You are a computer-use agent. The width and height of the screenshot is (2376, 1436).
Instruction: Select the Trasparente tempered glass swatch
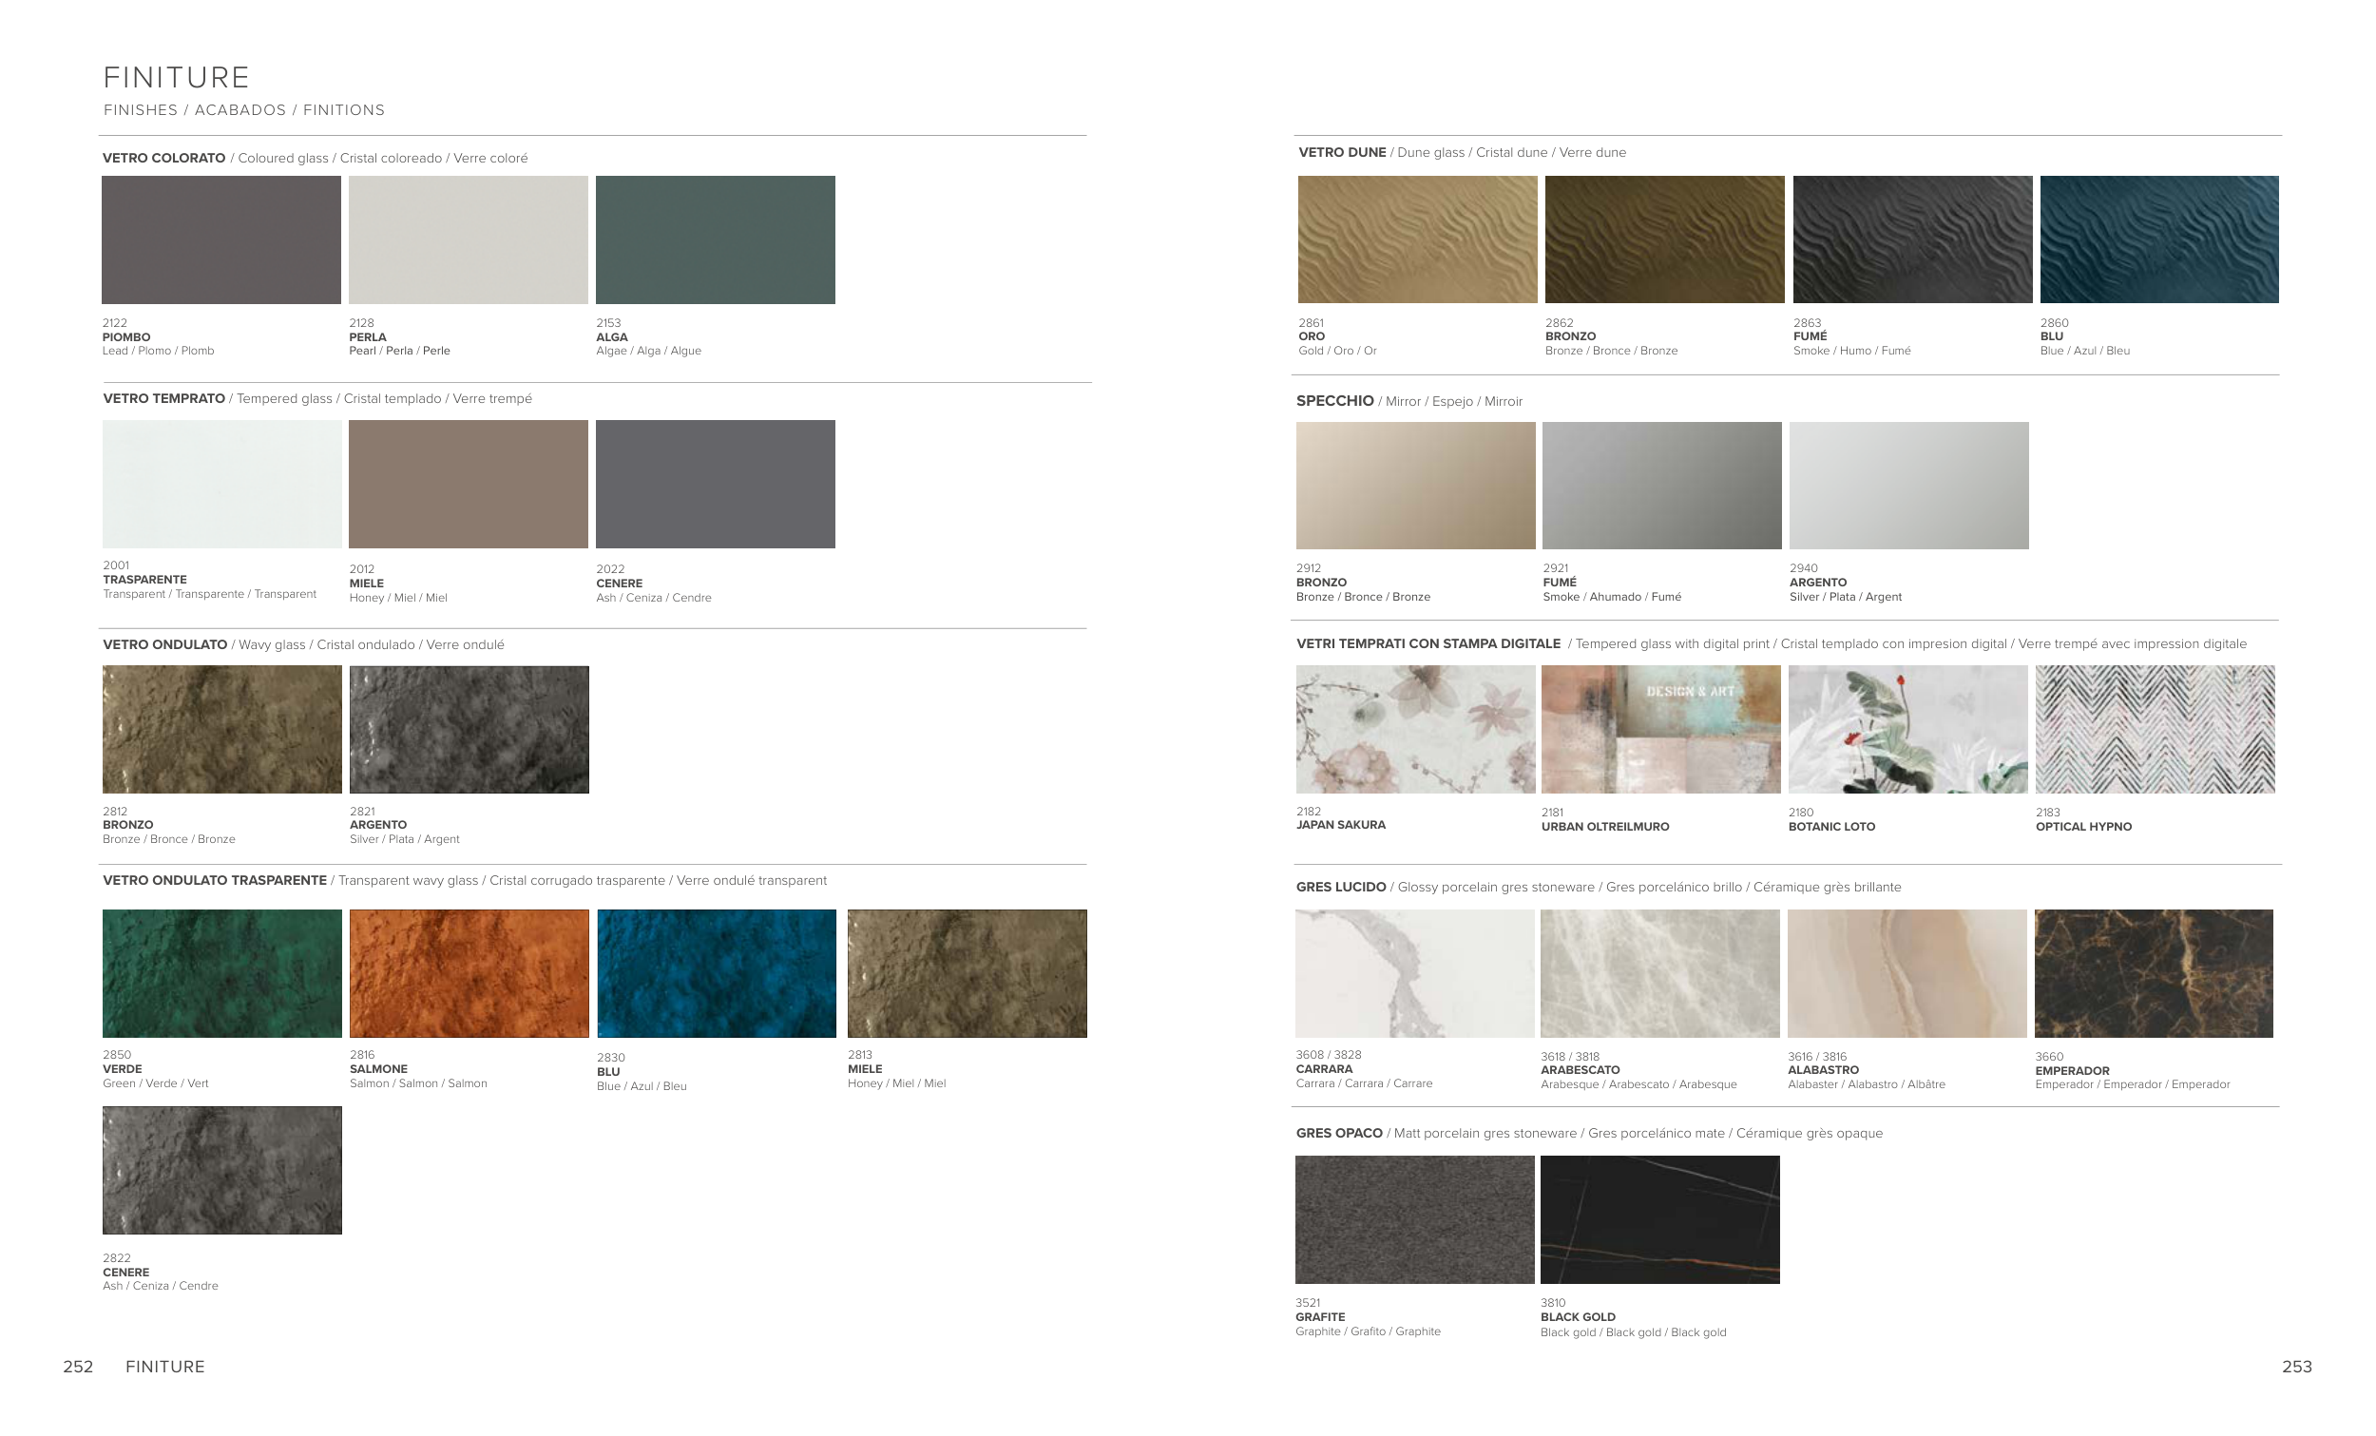pyautogui.click(x=221, y=483)
